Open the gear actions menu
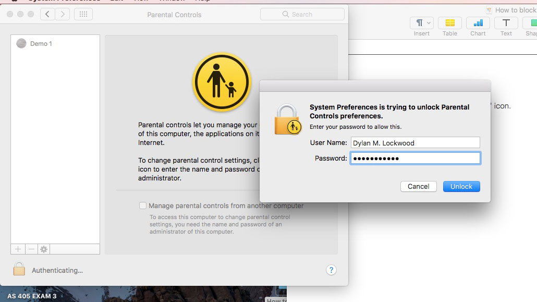 tap(44, 249)
